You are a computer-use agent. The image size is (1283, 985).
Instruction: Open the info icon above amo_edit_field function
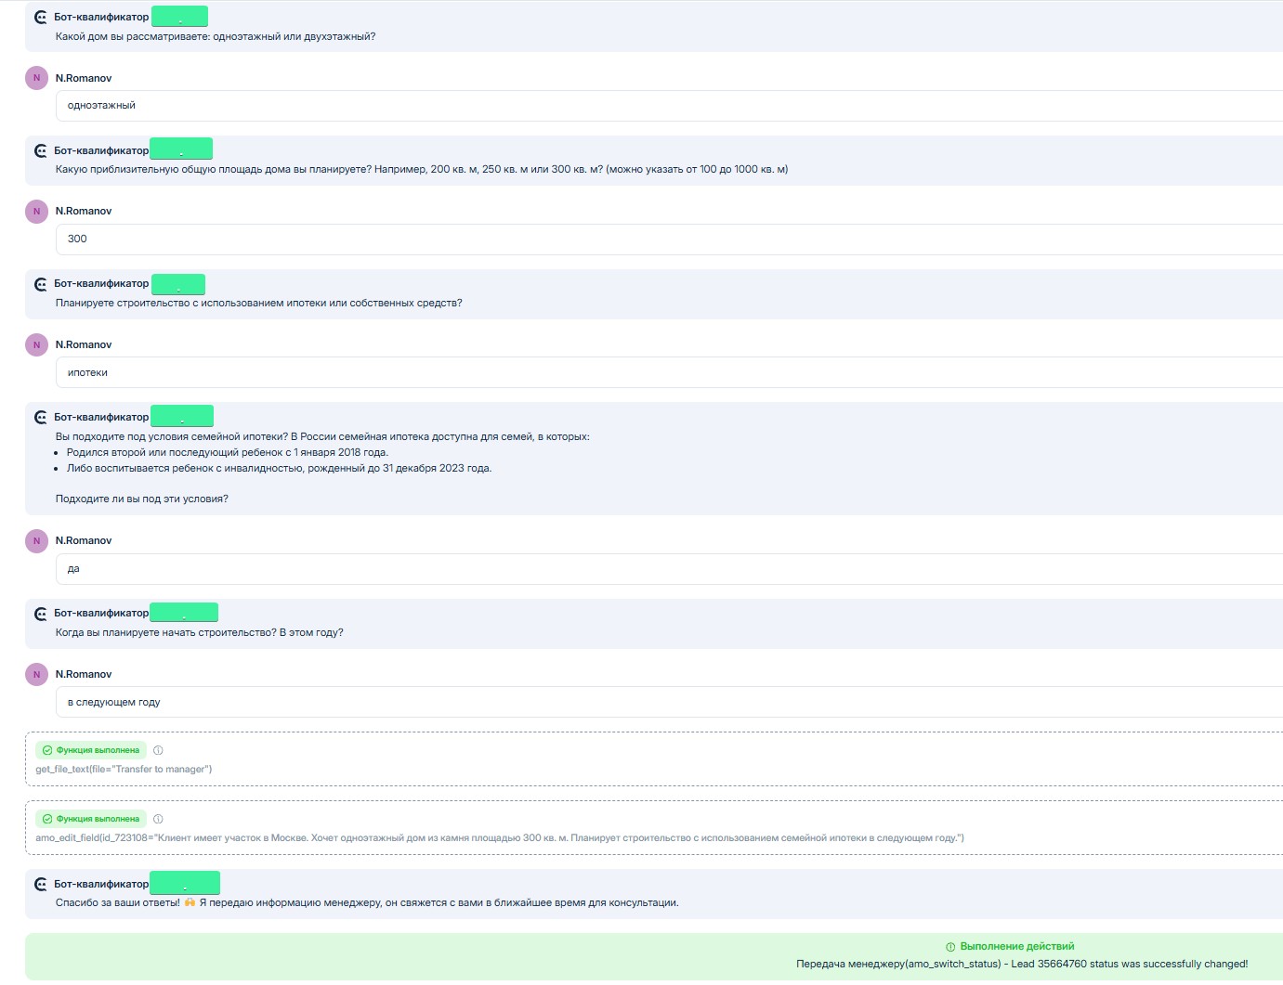[158, 819]
